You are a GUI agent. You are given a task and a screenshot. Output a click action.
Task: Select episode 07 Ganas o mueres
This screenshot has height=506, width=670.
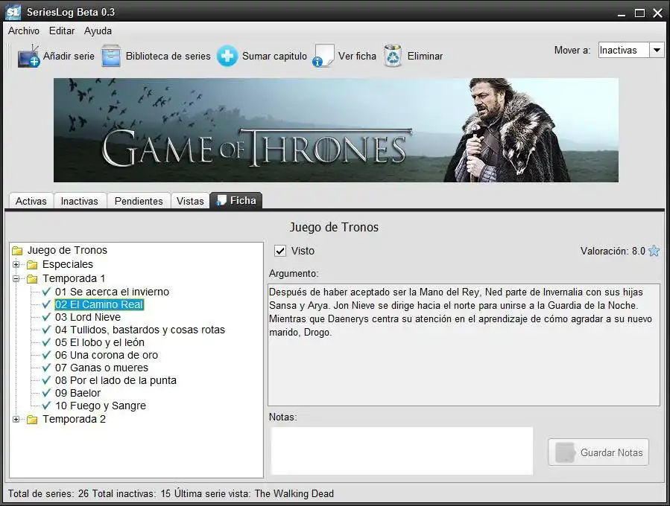click(101, 368)
